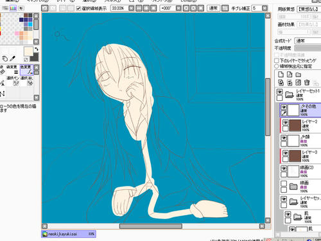Open the 33.33% zoom dropdown
This screenshot has width=321, height=241.
coord(132,8)
